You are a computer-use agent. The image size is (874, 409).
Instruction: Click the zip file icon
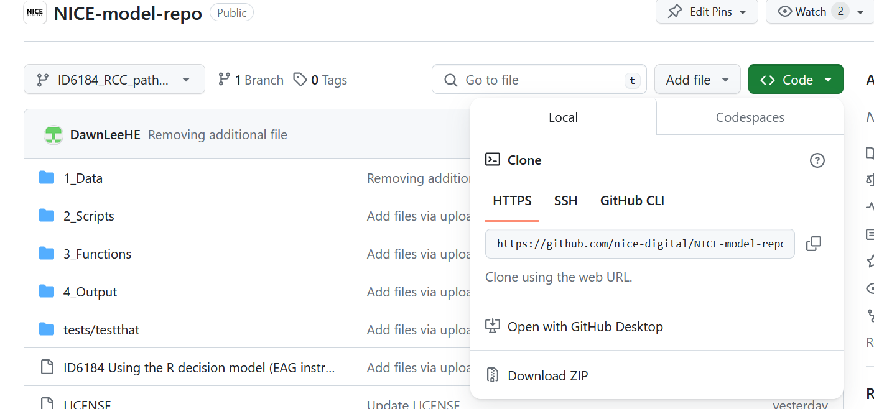coord(493,375)
